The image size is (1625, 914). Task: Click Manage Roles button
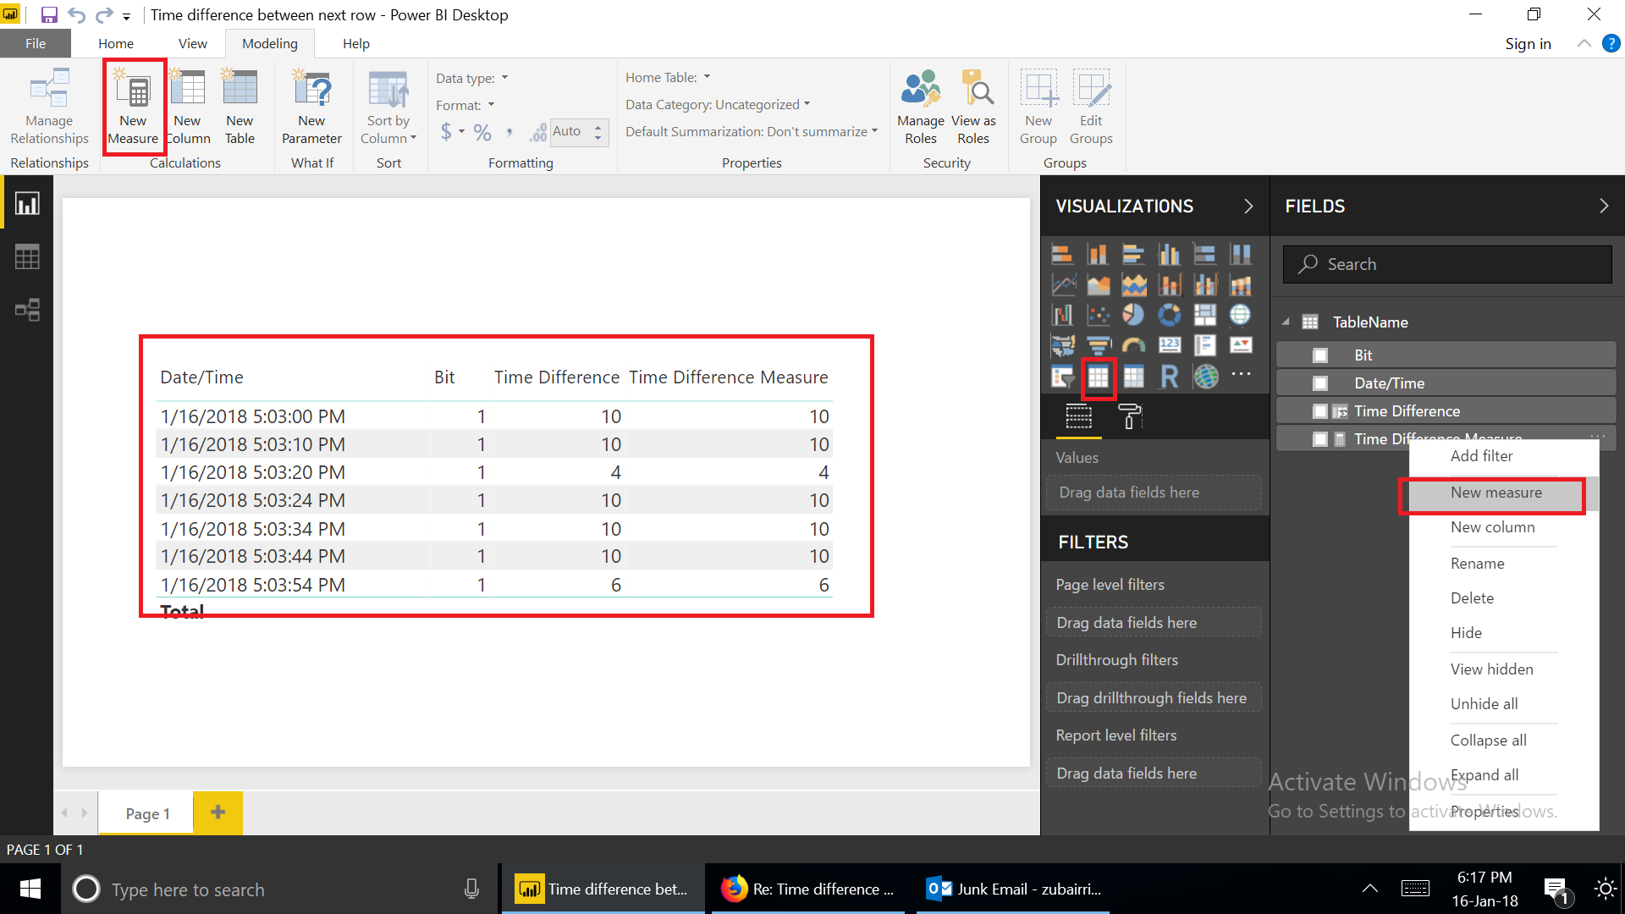click(x=921, y=107)
